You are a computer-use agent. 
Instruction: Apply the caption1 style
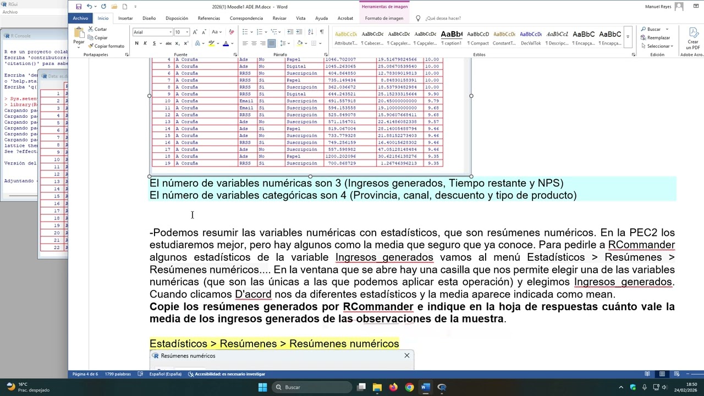[x=452, y=37]
